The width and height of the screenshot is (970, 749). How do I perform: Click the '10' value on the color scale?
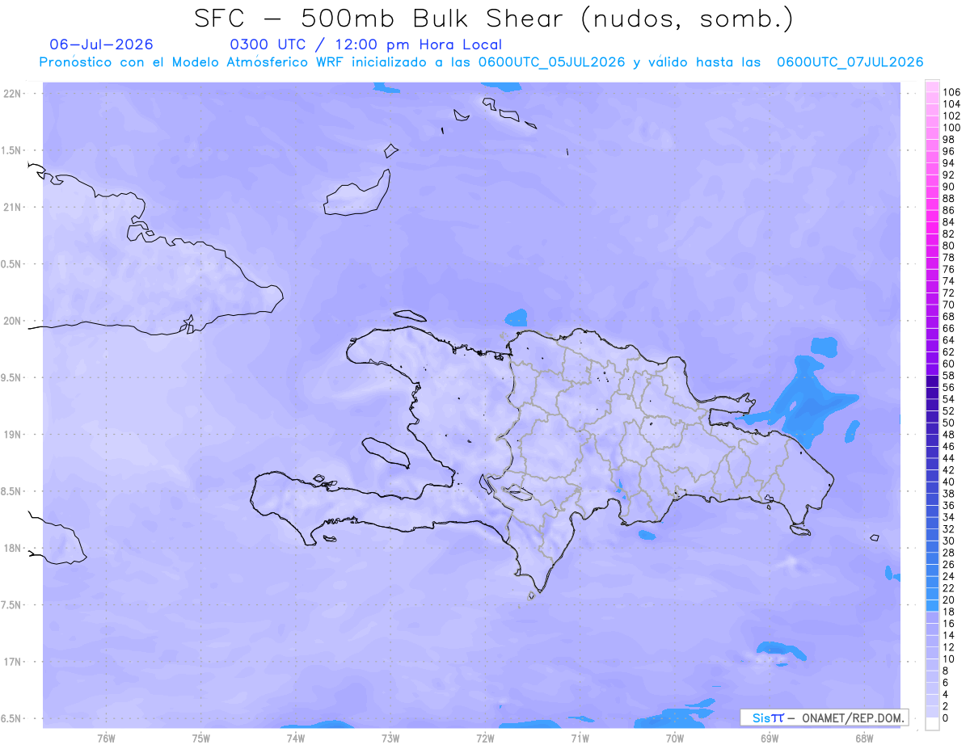click(949, 659)
